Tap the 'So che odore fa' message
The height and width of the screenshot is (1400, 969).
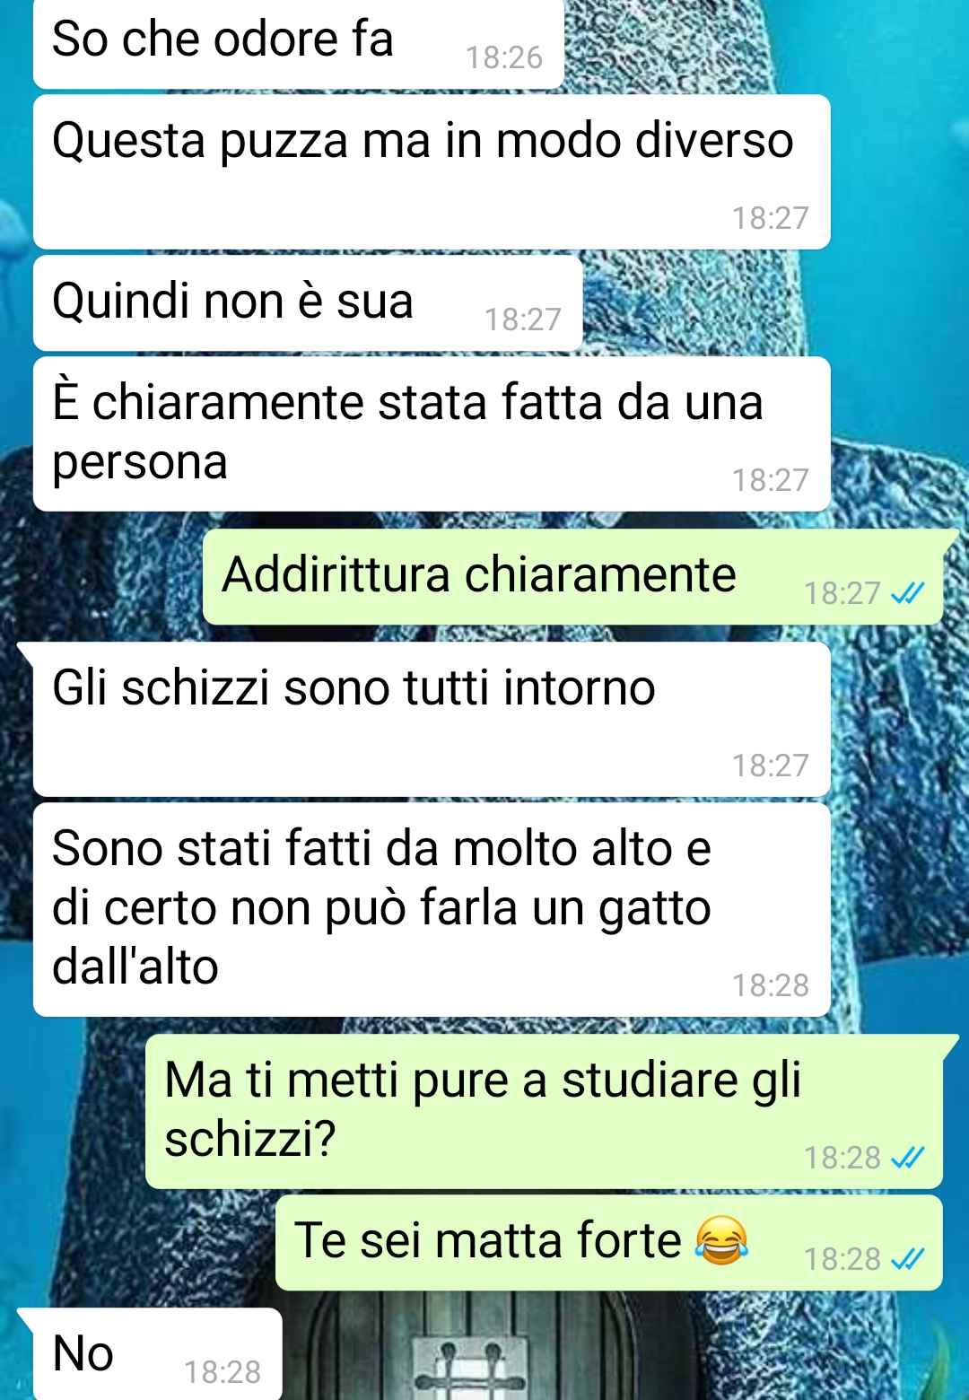click(x=298, y=44)
